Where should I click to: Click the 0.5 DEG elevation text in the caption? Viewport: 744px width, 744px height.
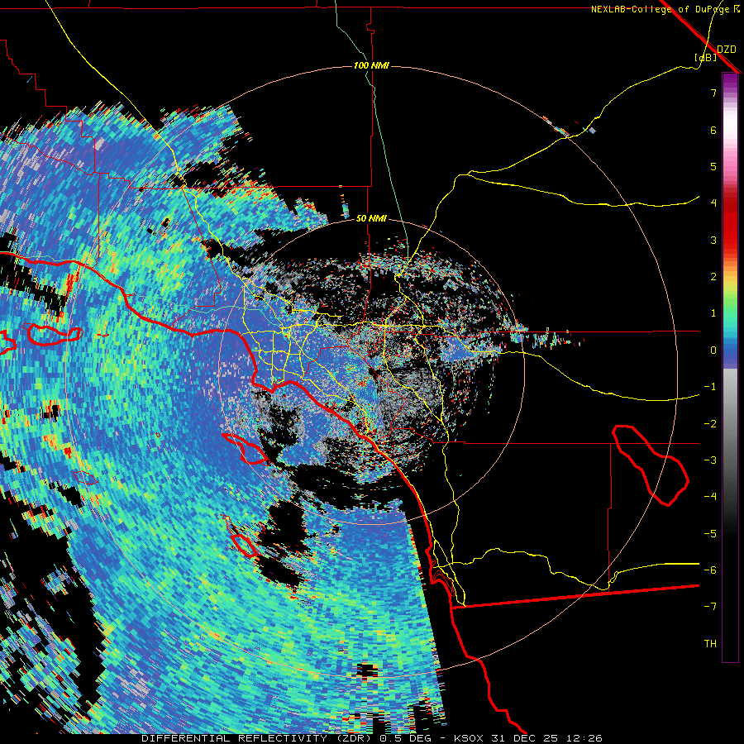coord(407,738)
